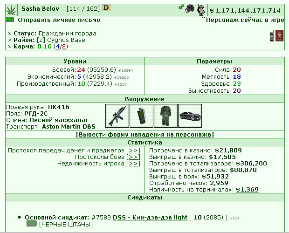Image resolution: width=289 pixels, height=233 pixels.
Task: Open the РГД-2С grenade thumbnail
Action: (141, 116)
